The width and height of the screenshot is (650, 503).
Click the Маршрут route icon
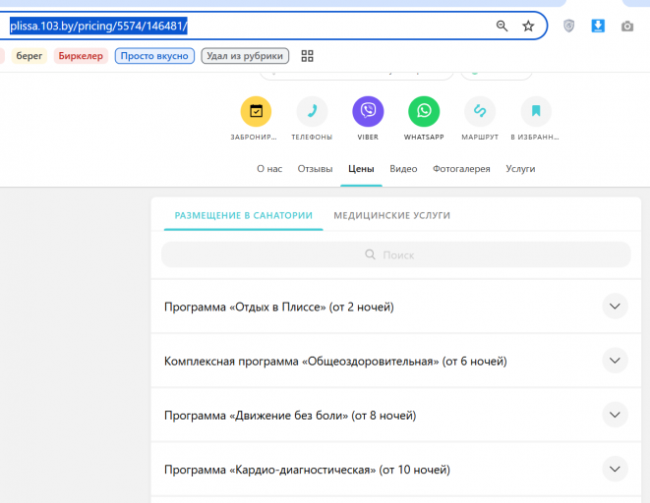coord(480,111)
